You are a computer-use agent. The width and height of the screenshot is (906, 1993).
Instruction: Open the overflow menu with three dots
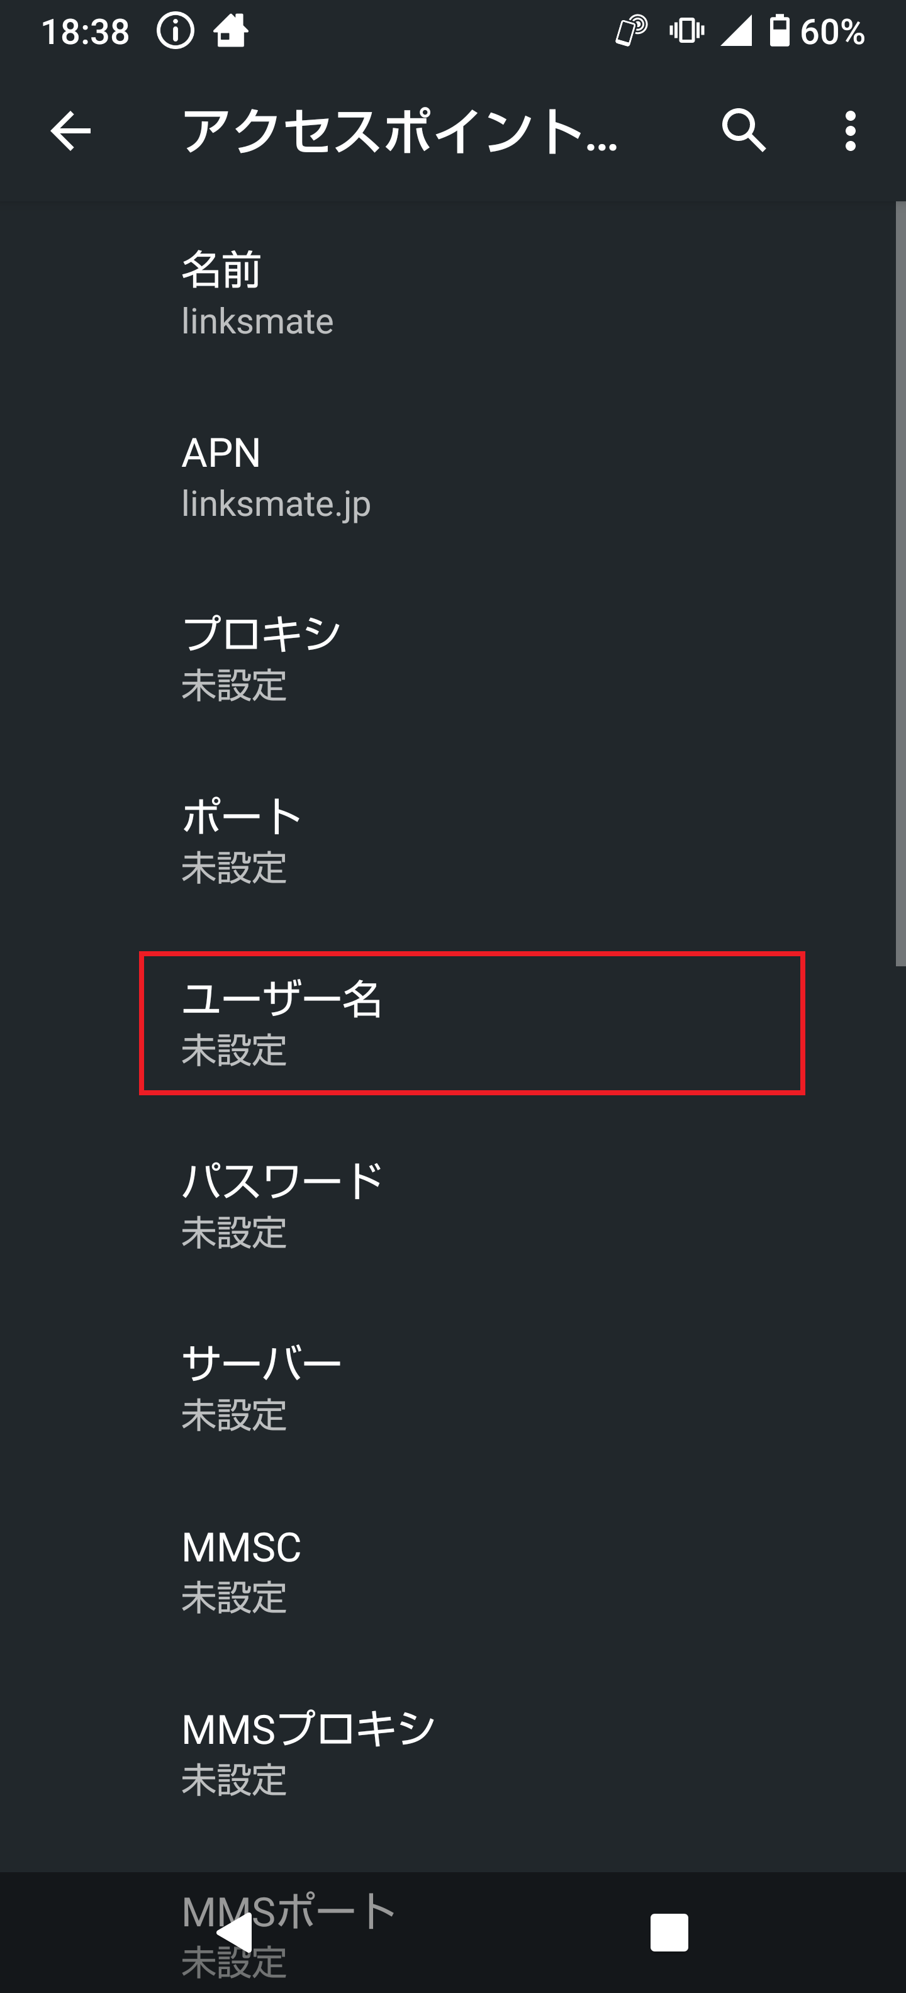851,131
